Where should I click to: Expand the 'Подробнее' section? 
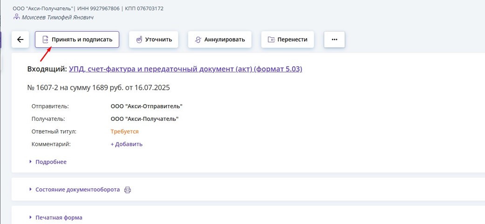point(48,162)
